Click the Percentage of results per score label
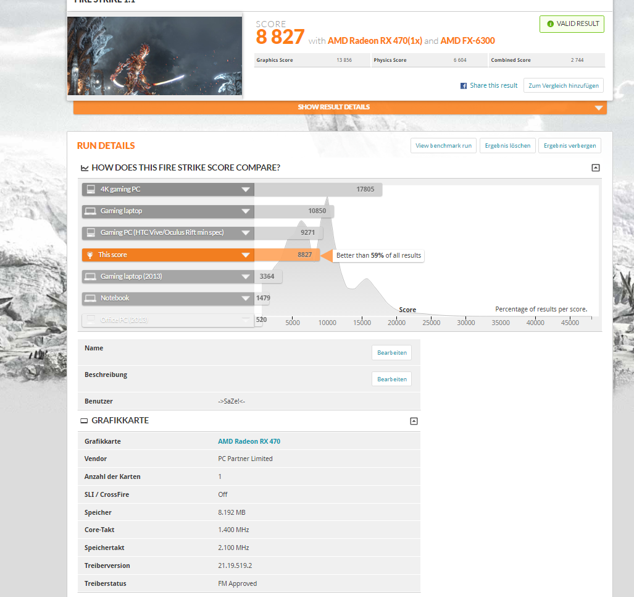The width and height of the screenshot is (634, 597). point(541,309)
